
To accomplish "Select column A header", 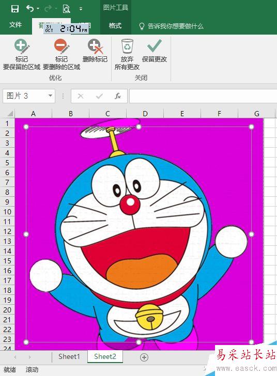I will pos(34,113).
